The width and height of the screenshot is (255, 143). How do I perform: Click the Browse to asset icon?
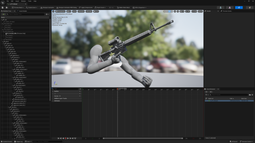click(7, 8)
